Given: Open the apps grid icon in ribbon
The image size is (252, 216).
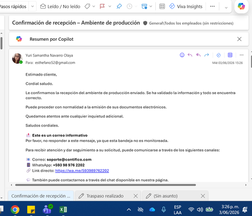Looking at the screenshot, I should [x=162, y=7].
